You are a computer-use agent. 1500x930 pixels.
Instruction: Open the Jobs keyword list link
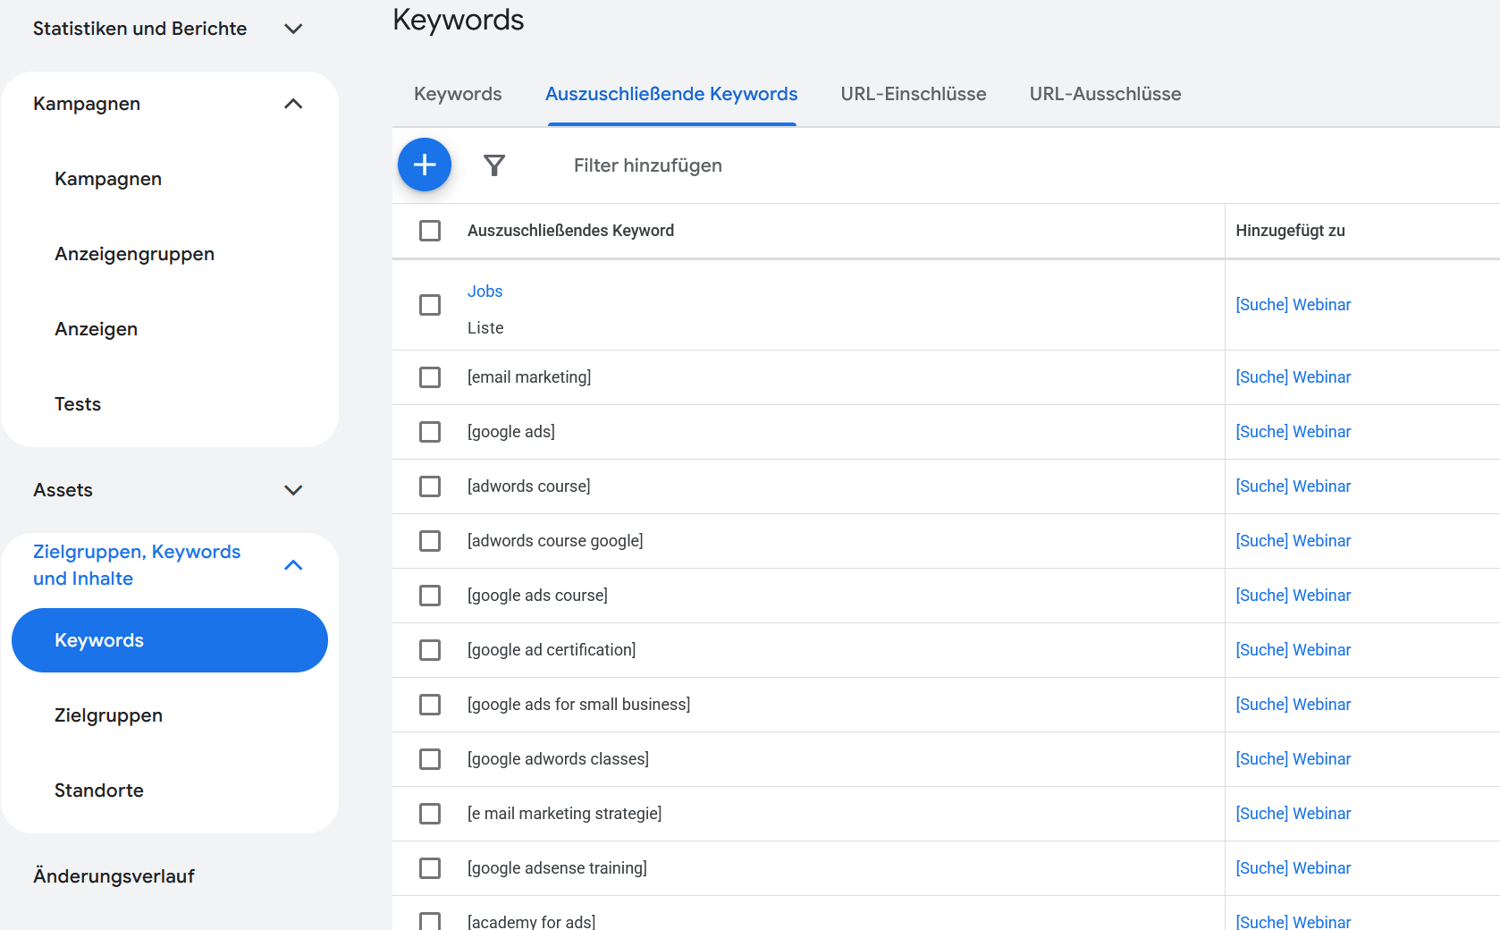click(485, 291)
